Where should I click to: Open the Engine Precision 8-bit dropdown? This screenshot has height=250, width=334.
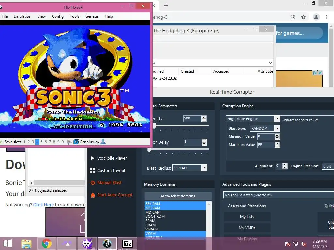pos(328,166)
